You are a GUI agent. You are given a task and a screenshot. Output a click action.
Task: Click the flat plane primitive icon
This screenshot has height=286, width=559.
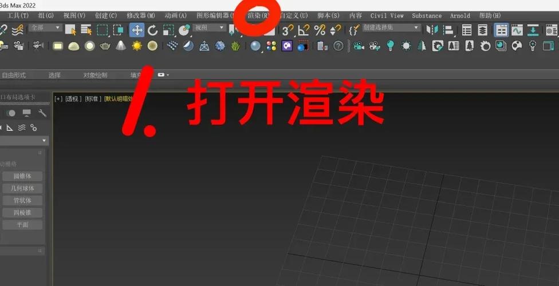pos(58,46)
